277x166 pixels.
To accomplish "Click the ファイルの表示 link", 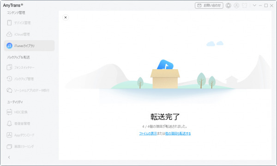I will coord(148,134).
